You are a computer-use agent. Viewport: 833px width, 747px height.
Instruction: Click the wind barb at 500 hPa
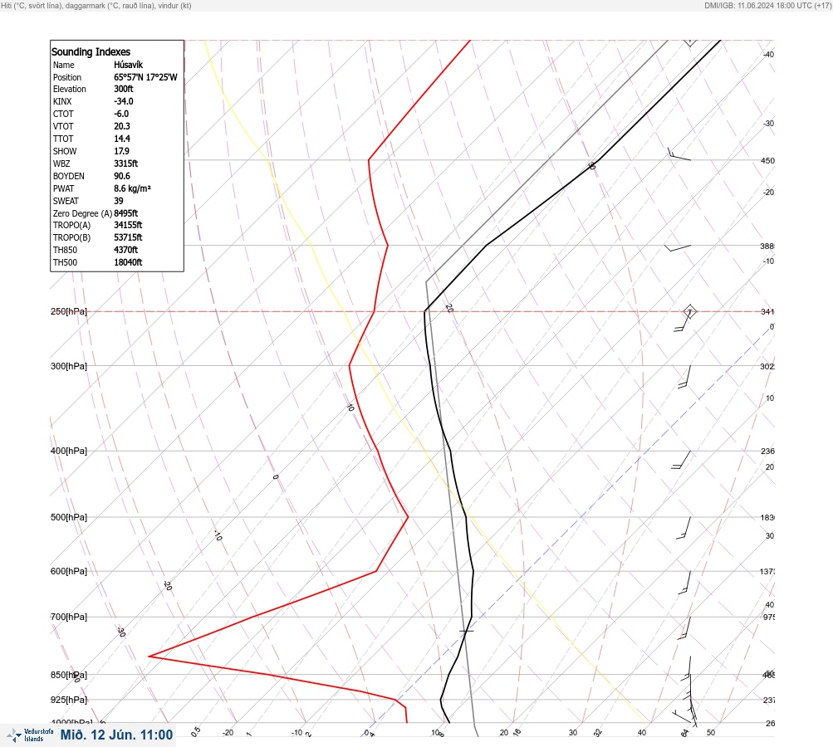click(x=684, y=528)
